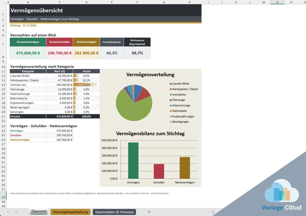Click the green Vermögen bar in chart

click(x=133, y=161)
